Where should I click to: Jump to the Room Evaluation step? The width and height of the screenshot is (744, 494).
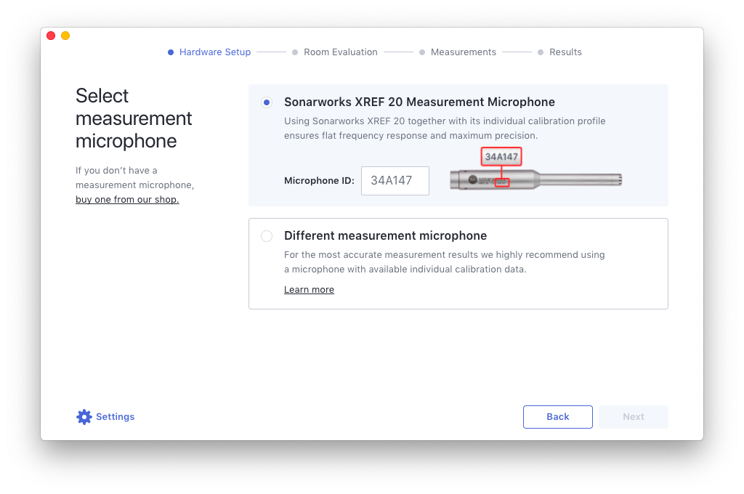tap(341, 52)
